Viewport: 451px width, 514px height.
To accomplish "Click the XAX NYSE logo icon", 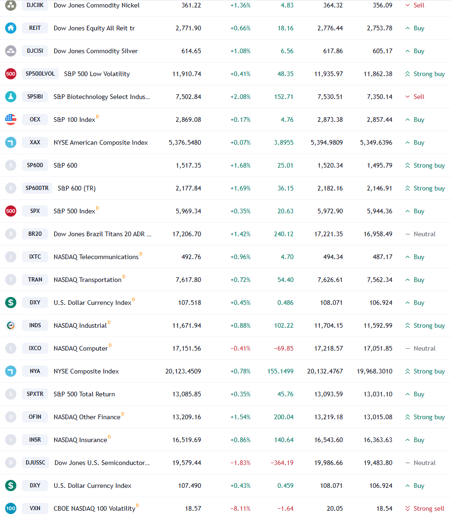I will pyautogui.click(x=11, y=142).
